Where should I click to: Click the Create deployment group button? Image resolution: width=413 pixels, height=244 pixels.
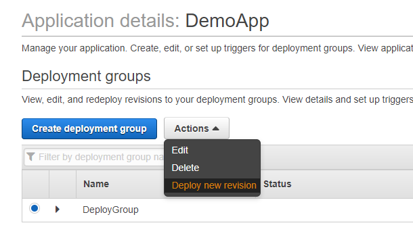(x=89, y=128)
